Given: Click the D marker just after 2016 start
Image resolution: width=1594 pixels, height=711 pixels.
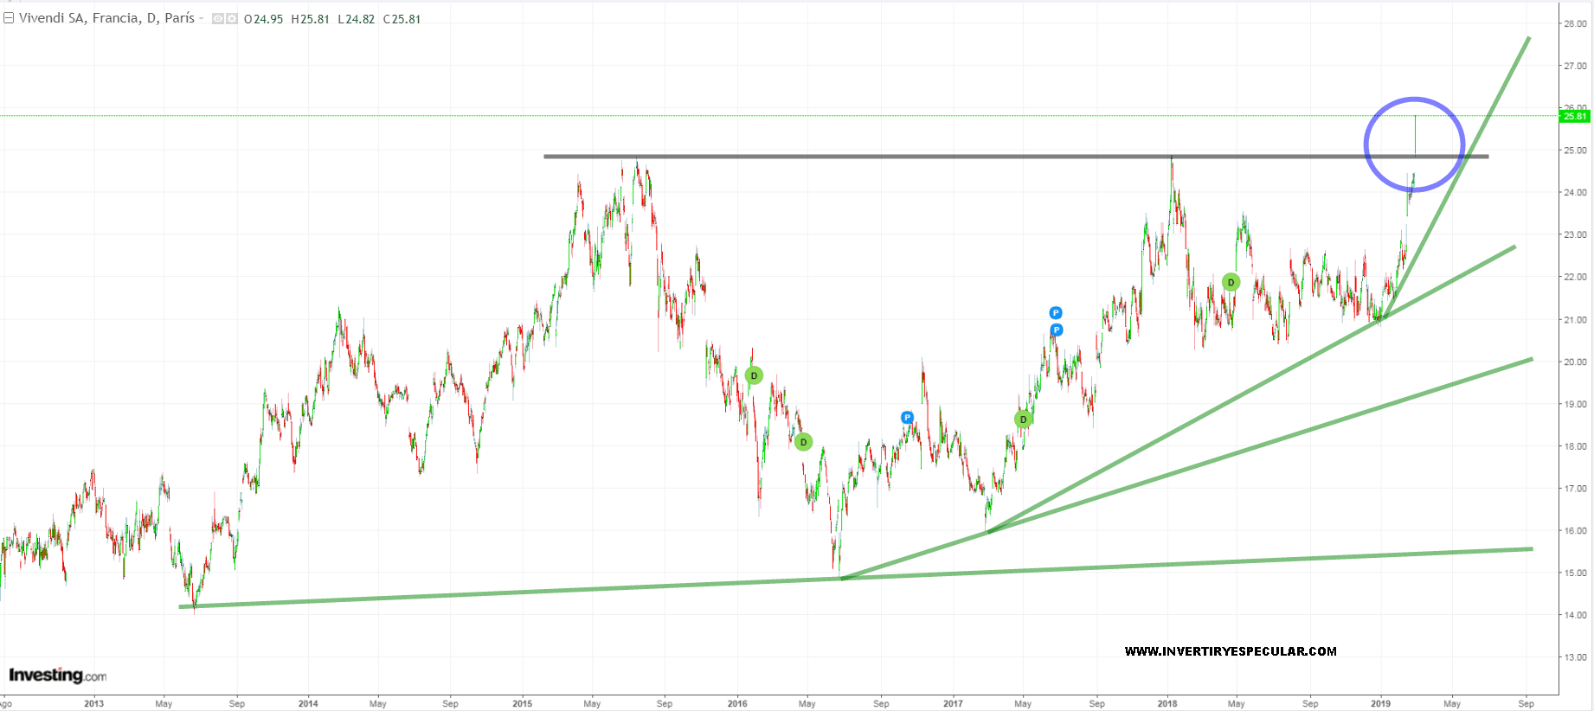Looking at the screenshot, I should 754,375.
